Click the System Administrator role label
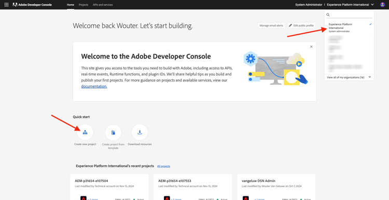This screenshot has height=200, width=389. (309, 5)
